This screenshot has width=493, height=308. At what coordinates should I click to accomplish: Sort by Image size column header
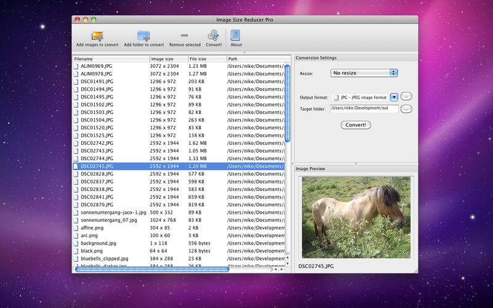click(169, 59)
